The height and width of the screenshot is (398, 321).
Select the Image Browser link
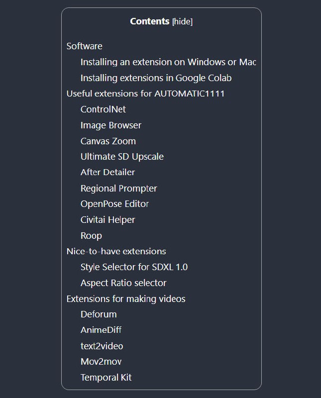point(111,125)
